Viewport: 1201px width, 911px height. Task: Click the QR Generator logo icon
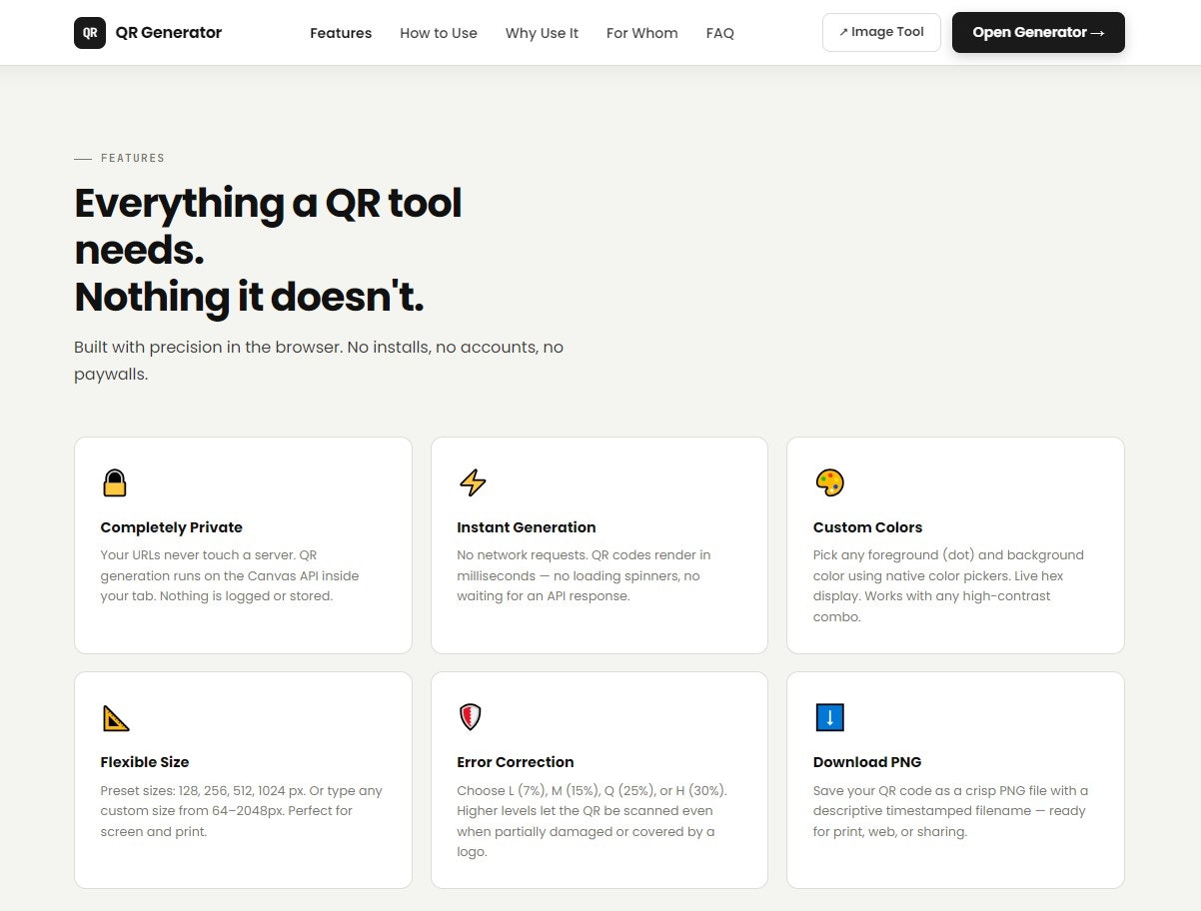pyautogui.click(x=89, y=32)
